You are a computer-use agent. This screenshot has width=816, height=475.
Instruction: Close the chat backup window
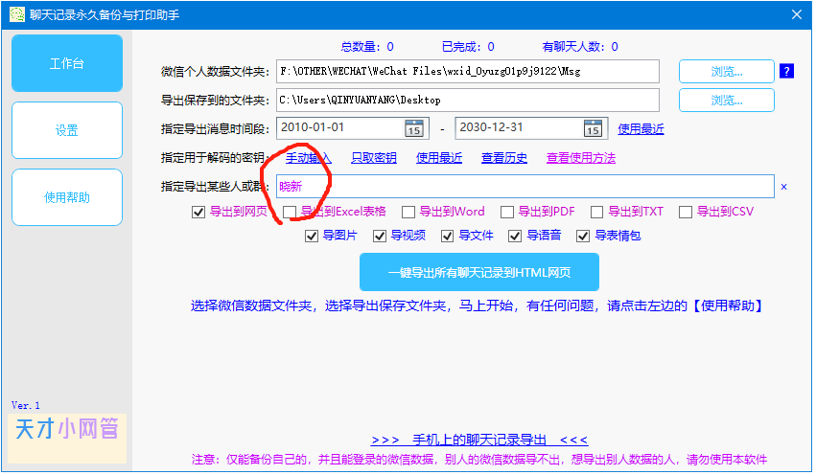(796, 14)
